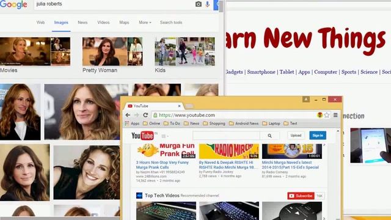The width and height of the screenshot is (391, 220).
Task: Open the Apps category link on Learn New Things
Action: point(304,72)
